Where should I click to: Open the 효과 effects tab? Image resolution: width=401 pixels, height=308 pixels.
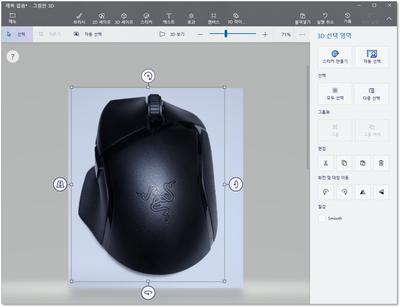(x=191, y=19)
